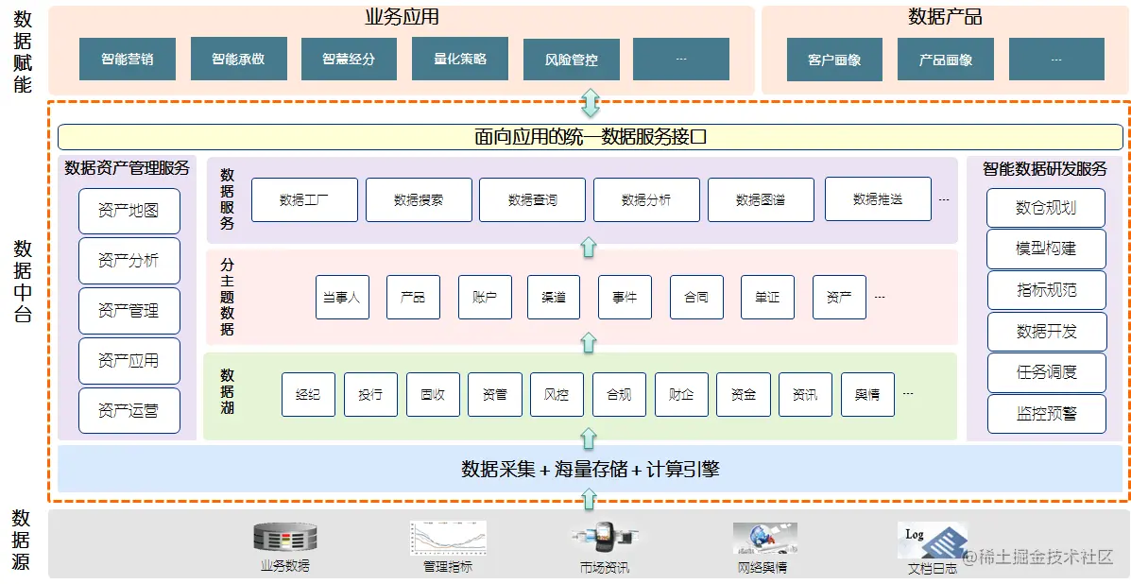
Task: Switch to the 数据产品 section
Action: coord(945,16)
